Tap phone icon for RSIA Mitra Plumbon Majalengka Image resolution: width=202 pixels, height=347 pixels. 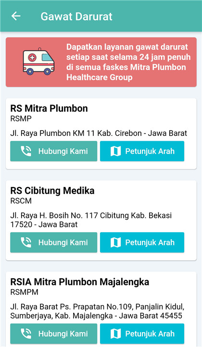click(26, 334)
